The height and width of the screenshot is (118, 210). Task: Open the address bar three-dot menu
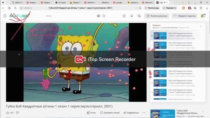coord(136,8)
